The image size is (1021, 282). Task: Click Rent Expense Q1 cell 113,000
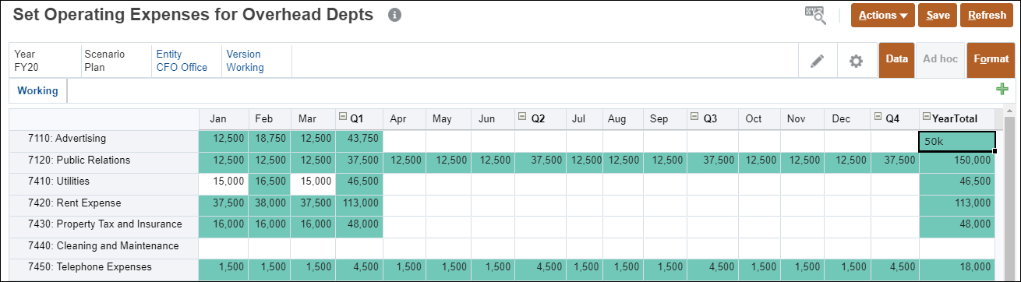tap(359, 205)
